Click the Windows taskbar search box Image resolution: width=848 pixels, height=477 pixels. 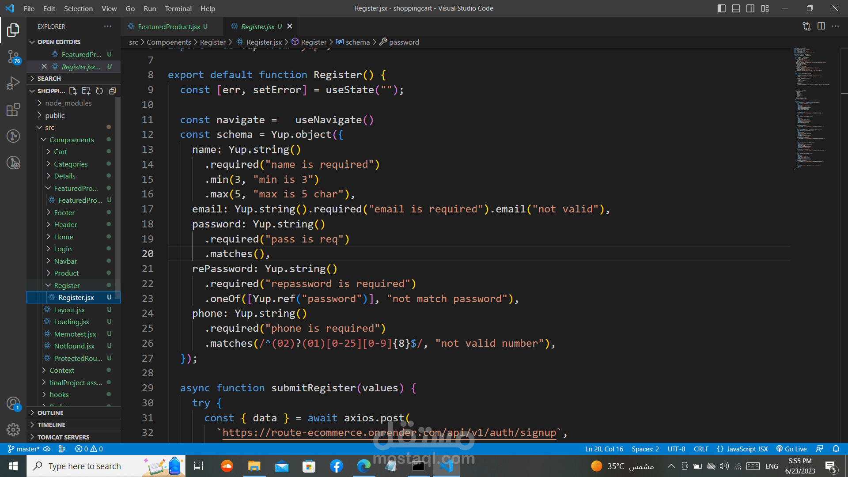click(85, 466)
